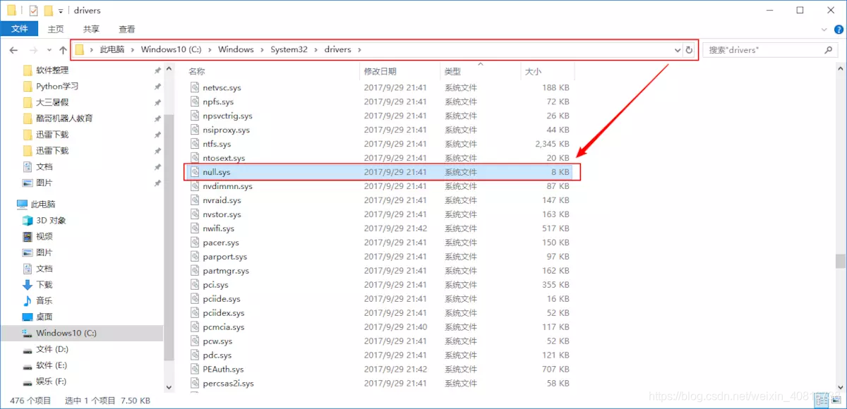
Task: Open the 软件整理 quick access folder
Action: (52, 70)
